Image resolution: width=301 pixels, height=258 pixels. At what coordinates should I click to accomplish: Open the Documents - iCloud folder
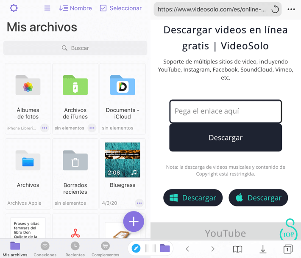pyautogui.click(x=123, y=99)
